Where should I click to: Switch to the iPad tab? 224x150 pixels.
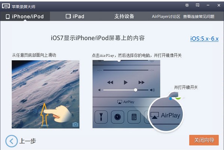pos(75,16)
